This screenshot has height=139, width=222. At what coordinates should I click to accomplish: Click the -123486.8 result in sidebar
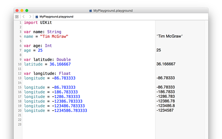[x=165, y=106]
